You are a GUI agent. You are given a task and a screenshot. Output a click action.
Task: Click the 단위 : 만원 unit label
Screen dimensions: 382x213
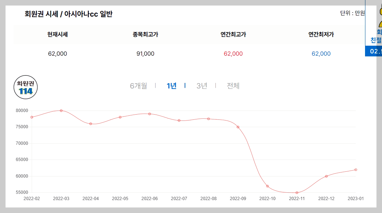352,13
